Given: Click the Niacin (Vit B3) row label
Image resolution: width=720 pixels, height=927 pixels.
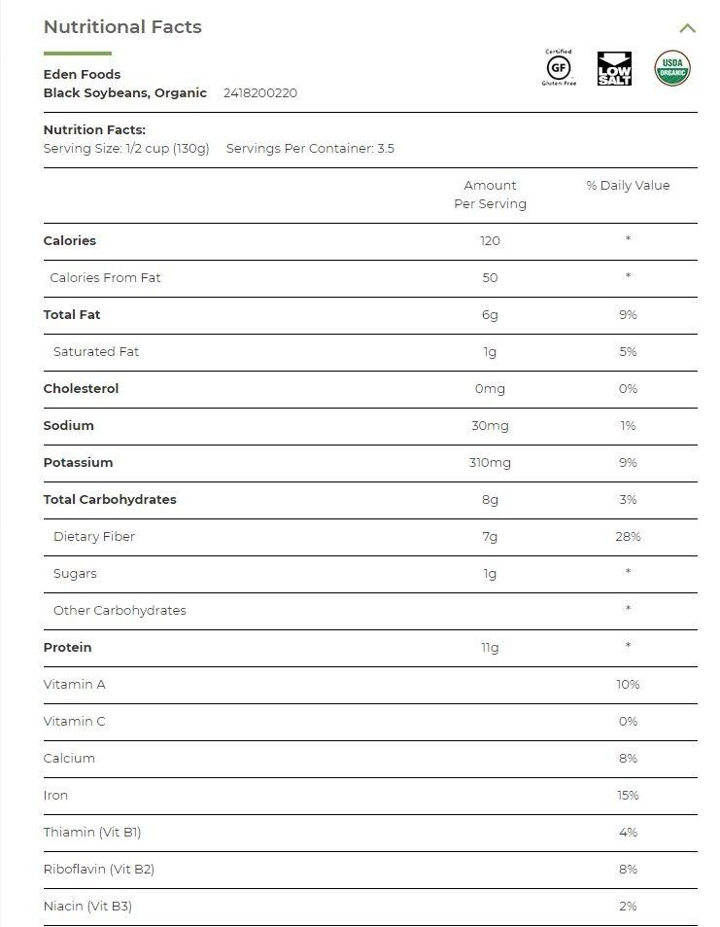Looking at the screenshot, I should tap(87, 907).
